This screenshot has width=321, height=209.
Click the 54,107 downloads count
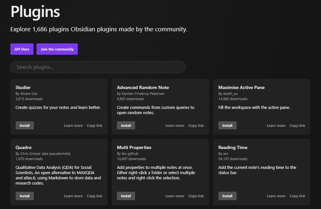(233, 159)
